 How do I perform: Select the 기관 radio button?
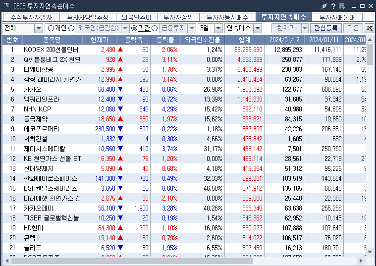pos(134,28)
